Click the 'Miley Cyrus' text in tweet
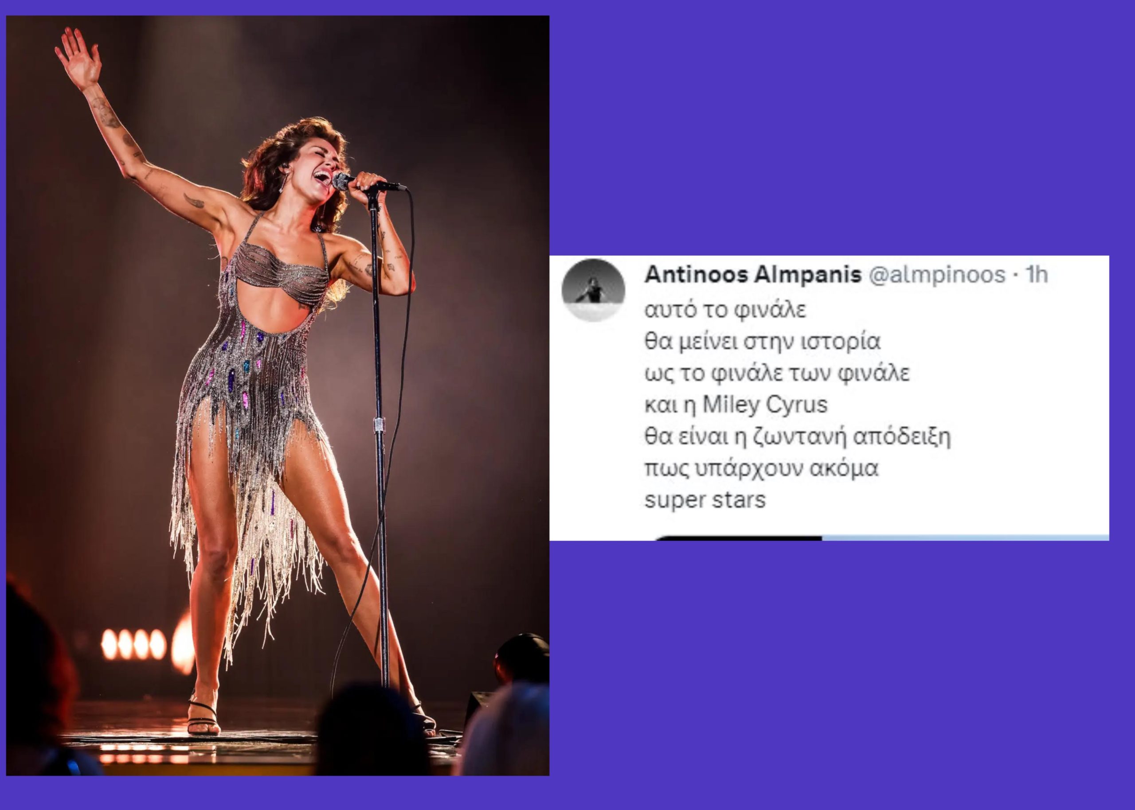 pos(765,405)
